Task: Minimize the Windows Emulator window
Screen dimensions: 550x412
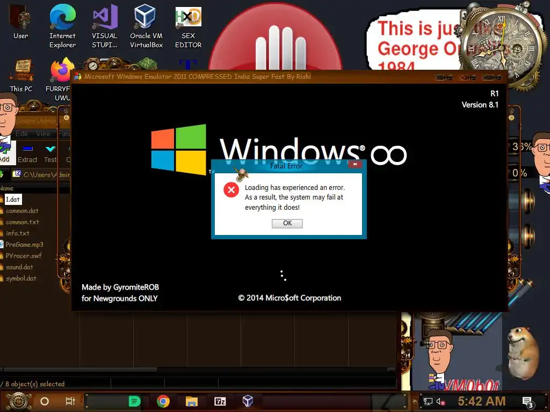Action: pyautogui.click(x=444, y=77)
